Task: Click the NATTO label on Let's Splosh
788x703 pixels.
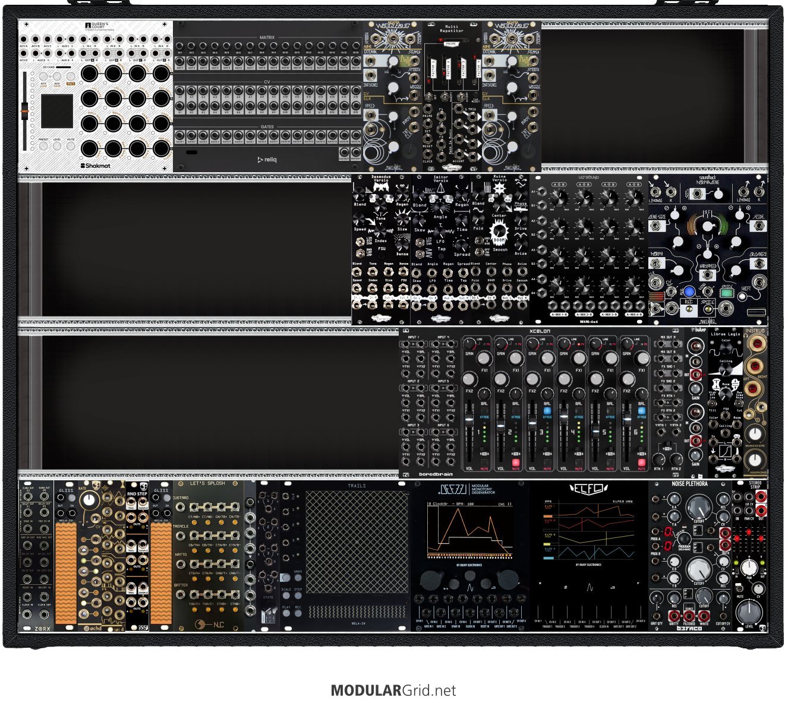Action: coord(180,555)
